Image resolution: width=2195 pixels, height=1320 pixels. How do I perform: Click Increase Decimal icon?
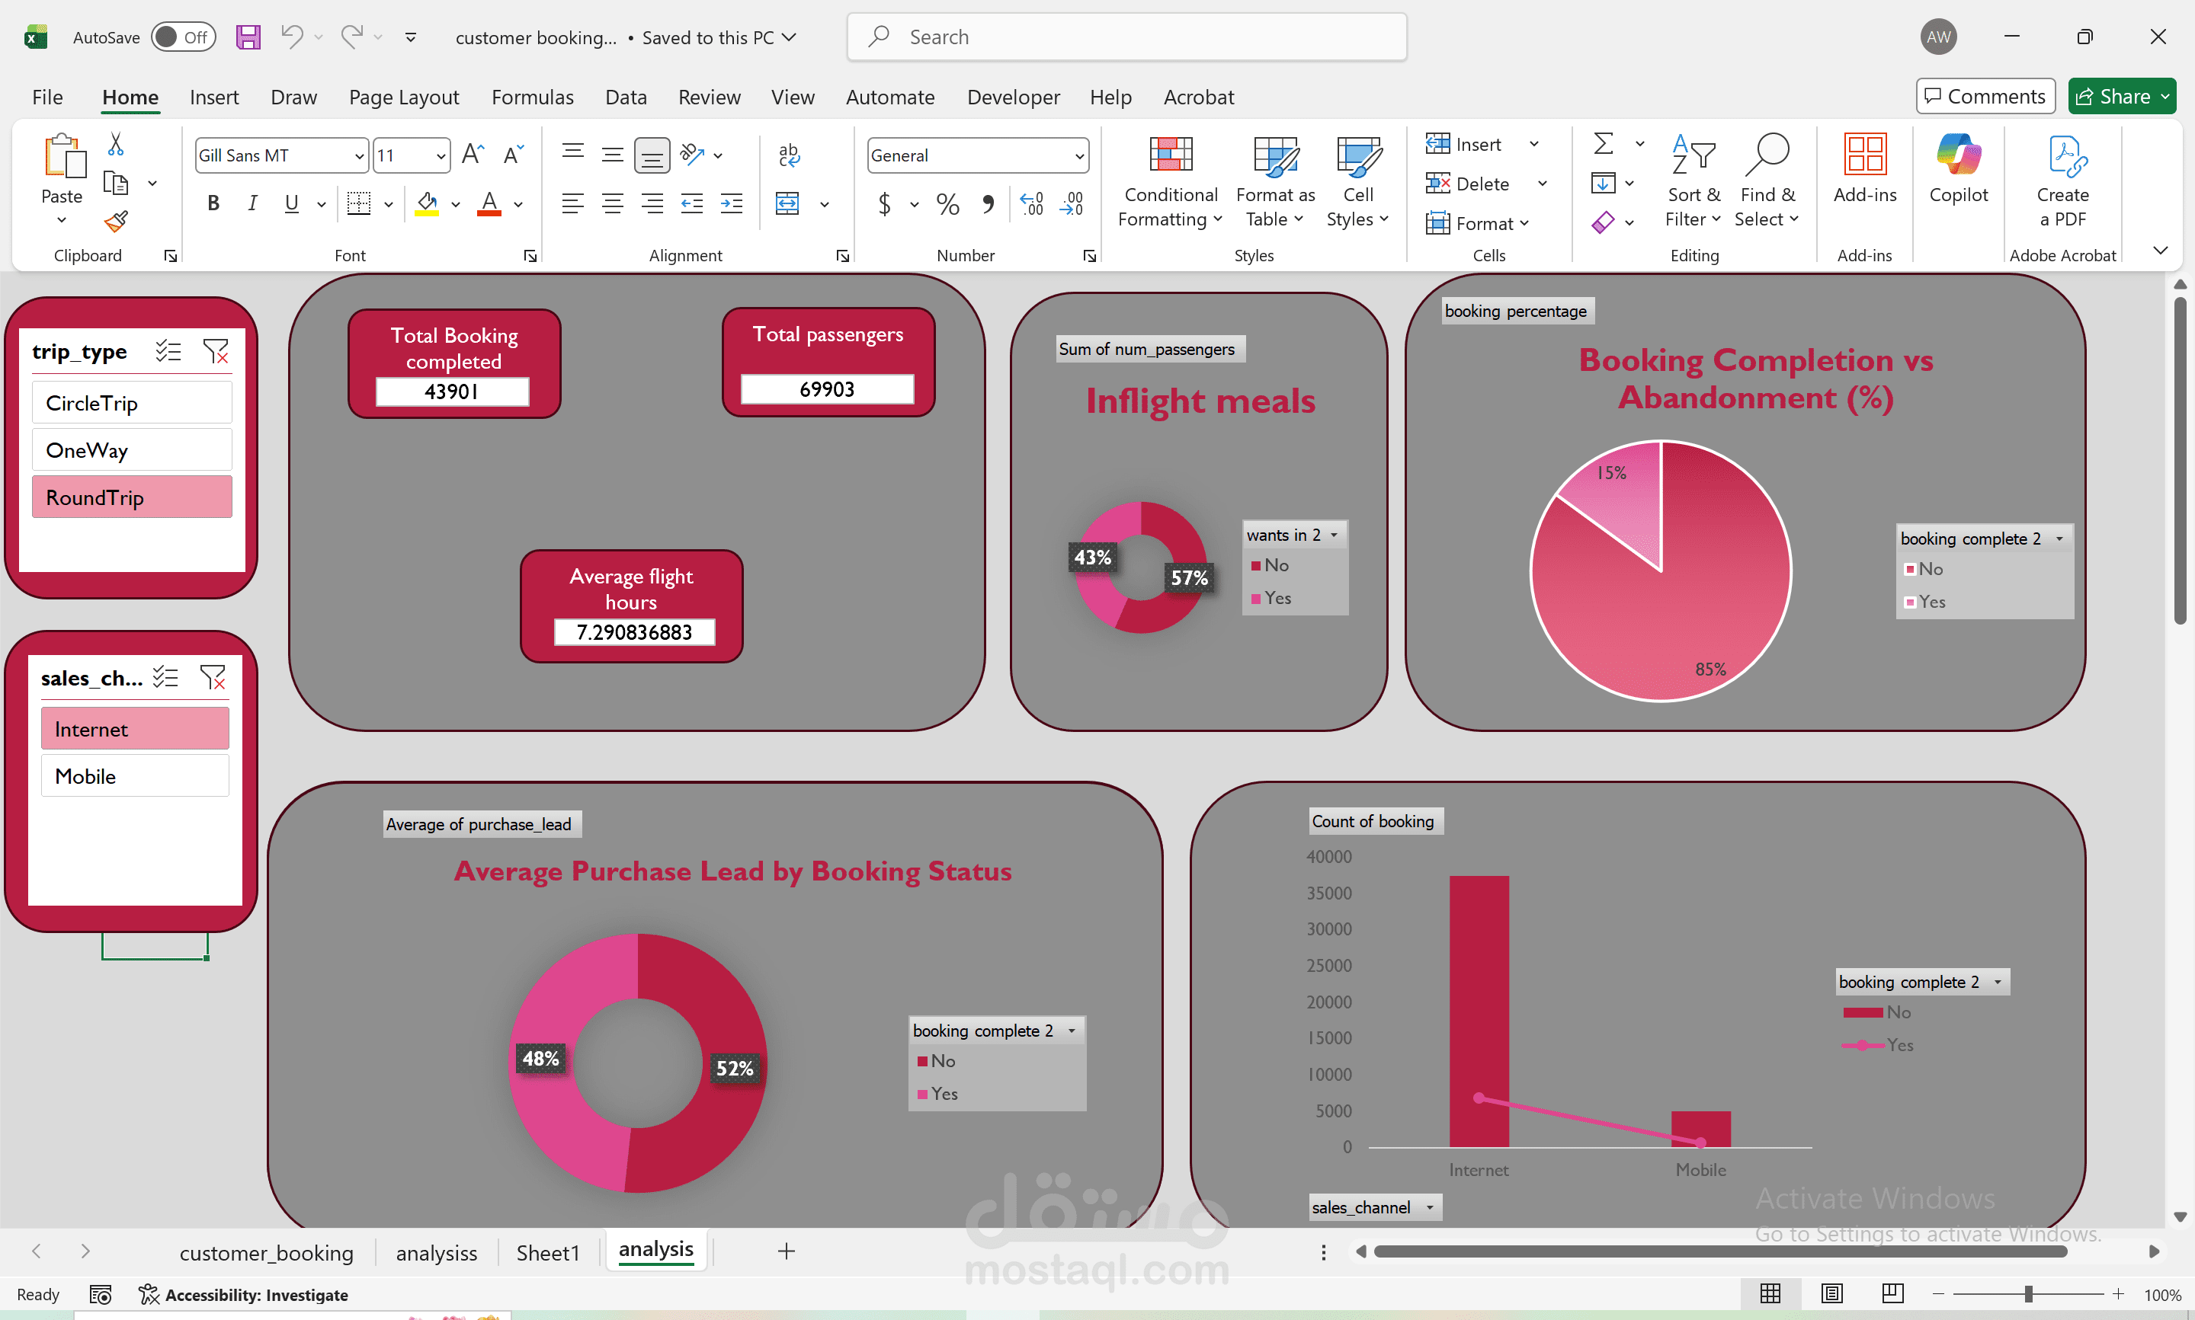(1031, 205)
